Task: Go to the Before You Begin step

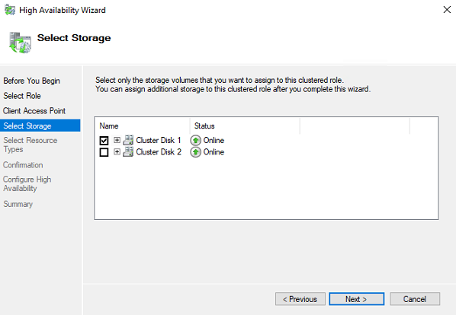Action: coord(32,81)
